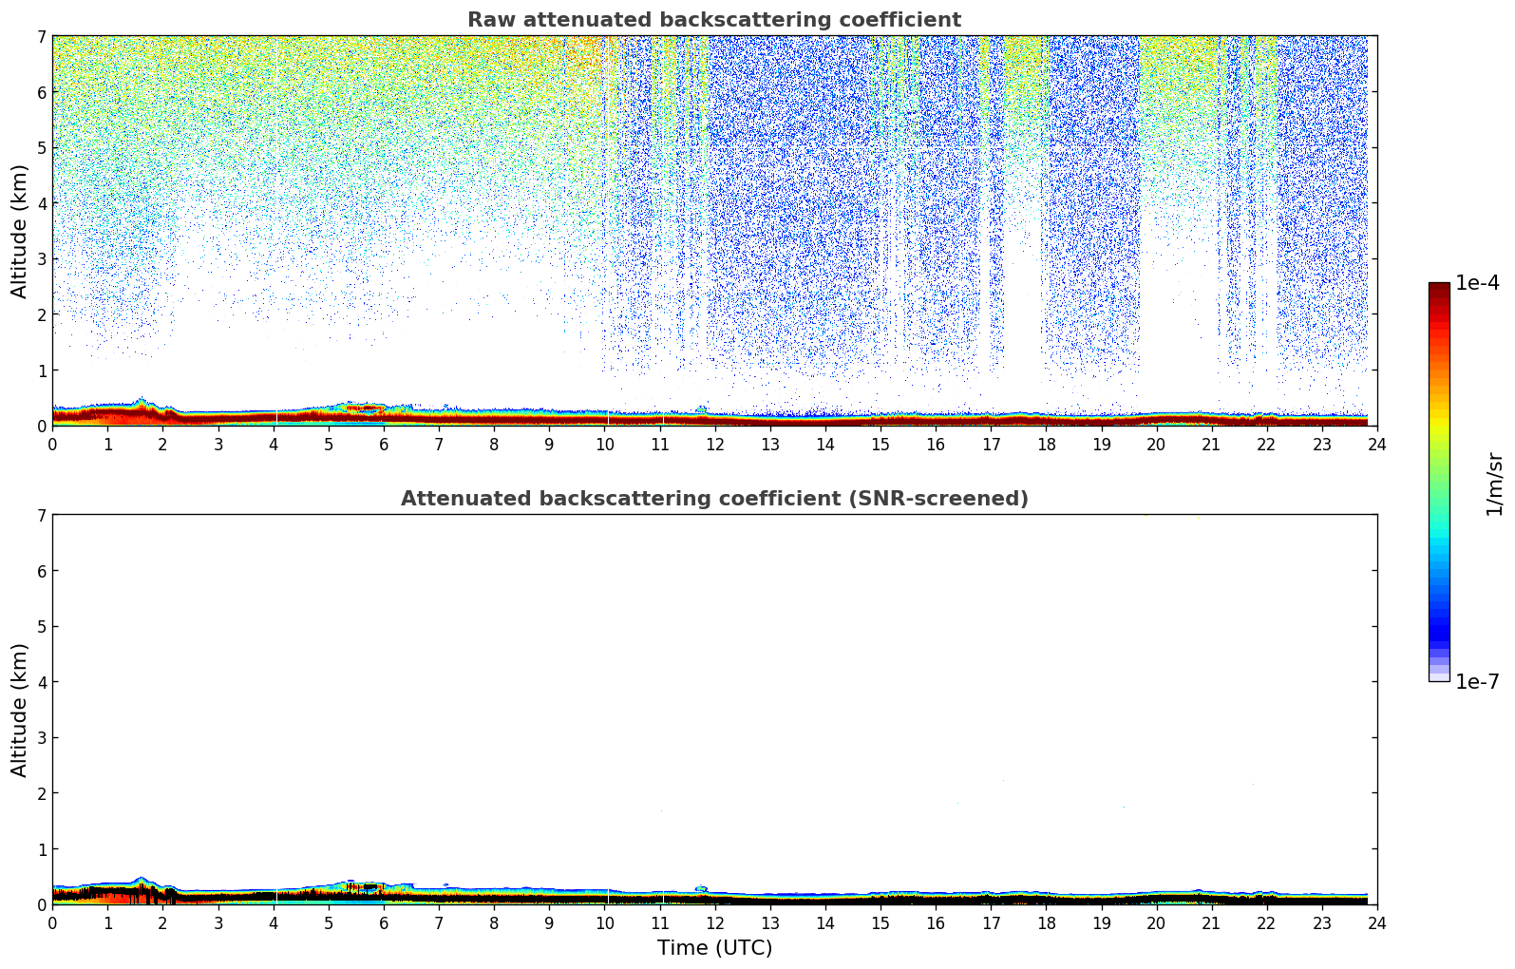Select the "1e-4" colorbar maximum label
Screen dimensions: 1515x969
[1478, 283]
